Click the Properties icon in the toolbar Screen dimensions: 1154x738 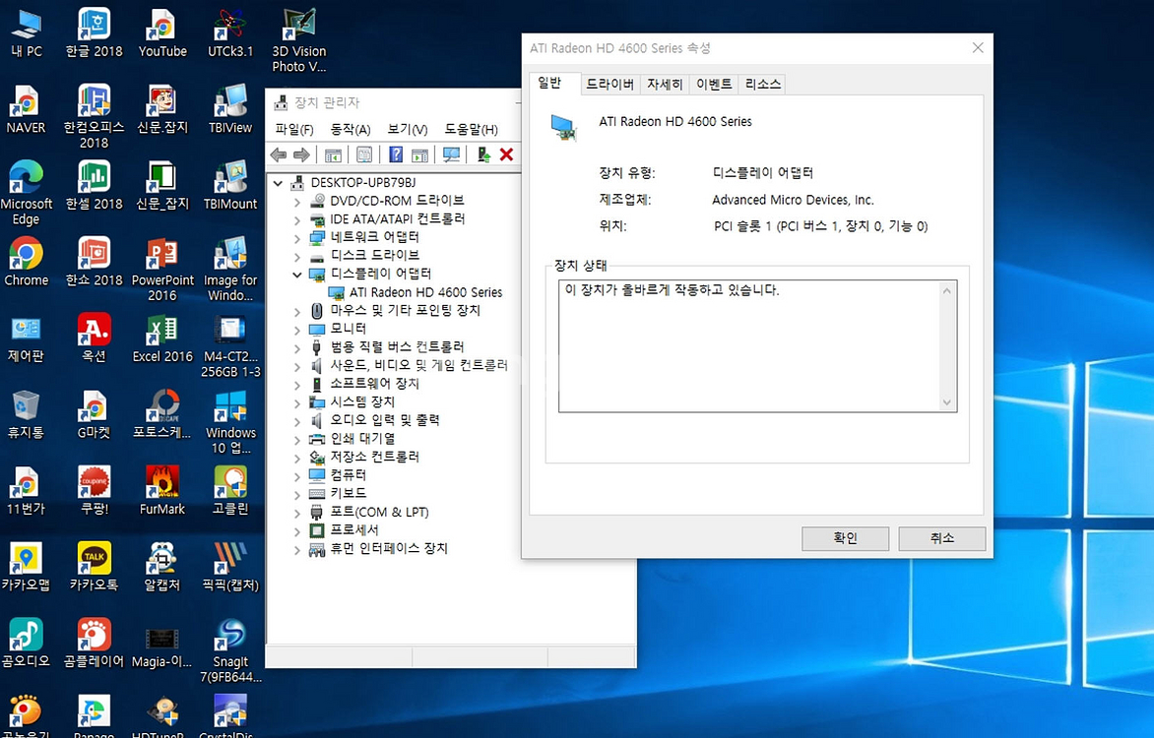click(362, 154)
